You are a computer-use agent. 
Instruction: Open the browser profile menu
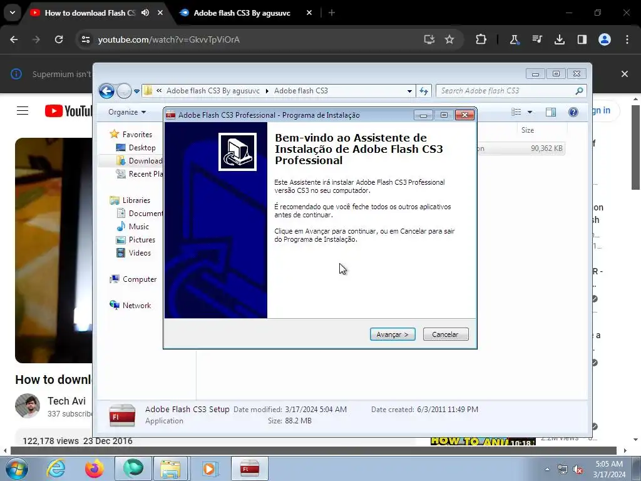(x=605, y=39)
